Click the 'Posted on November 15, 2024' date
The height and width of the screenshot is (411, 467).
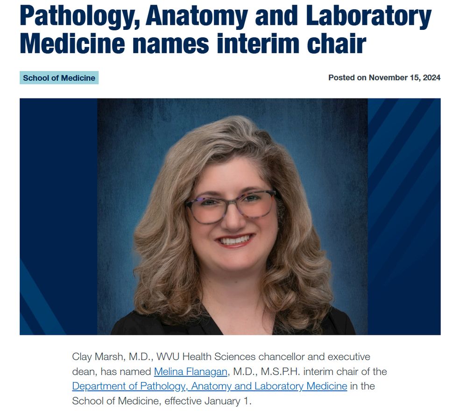click(384, 78)
